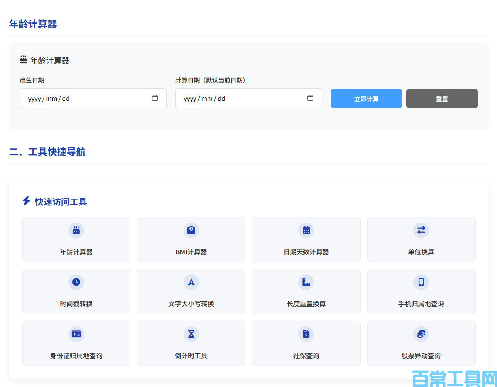Click the invoice dollar icon above 社保查询
Screen dimensions: 497x387
tap(306, 334)
